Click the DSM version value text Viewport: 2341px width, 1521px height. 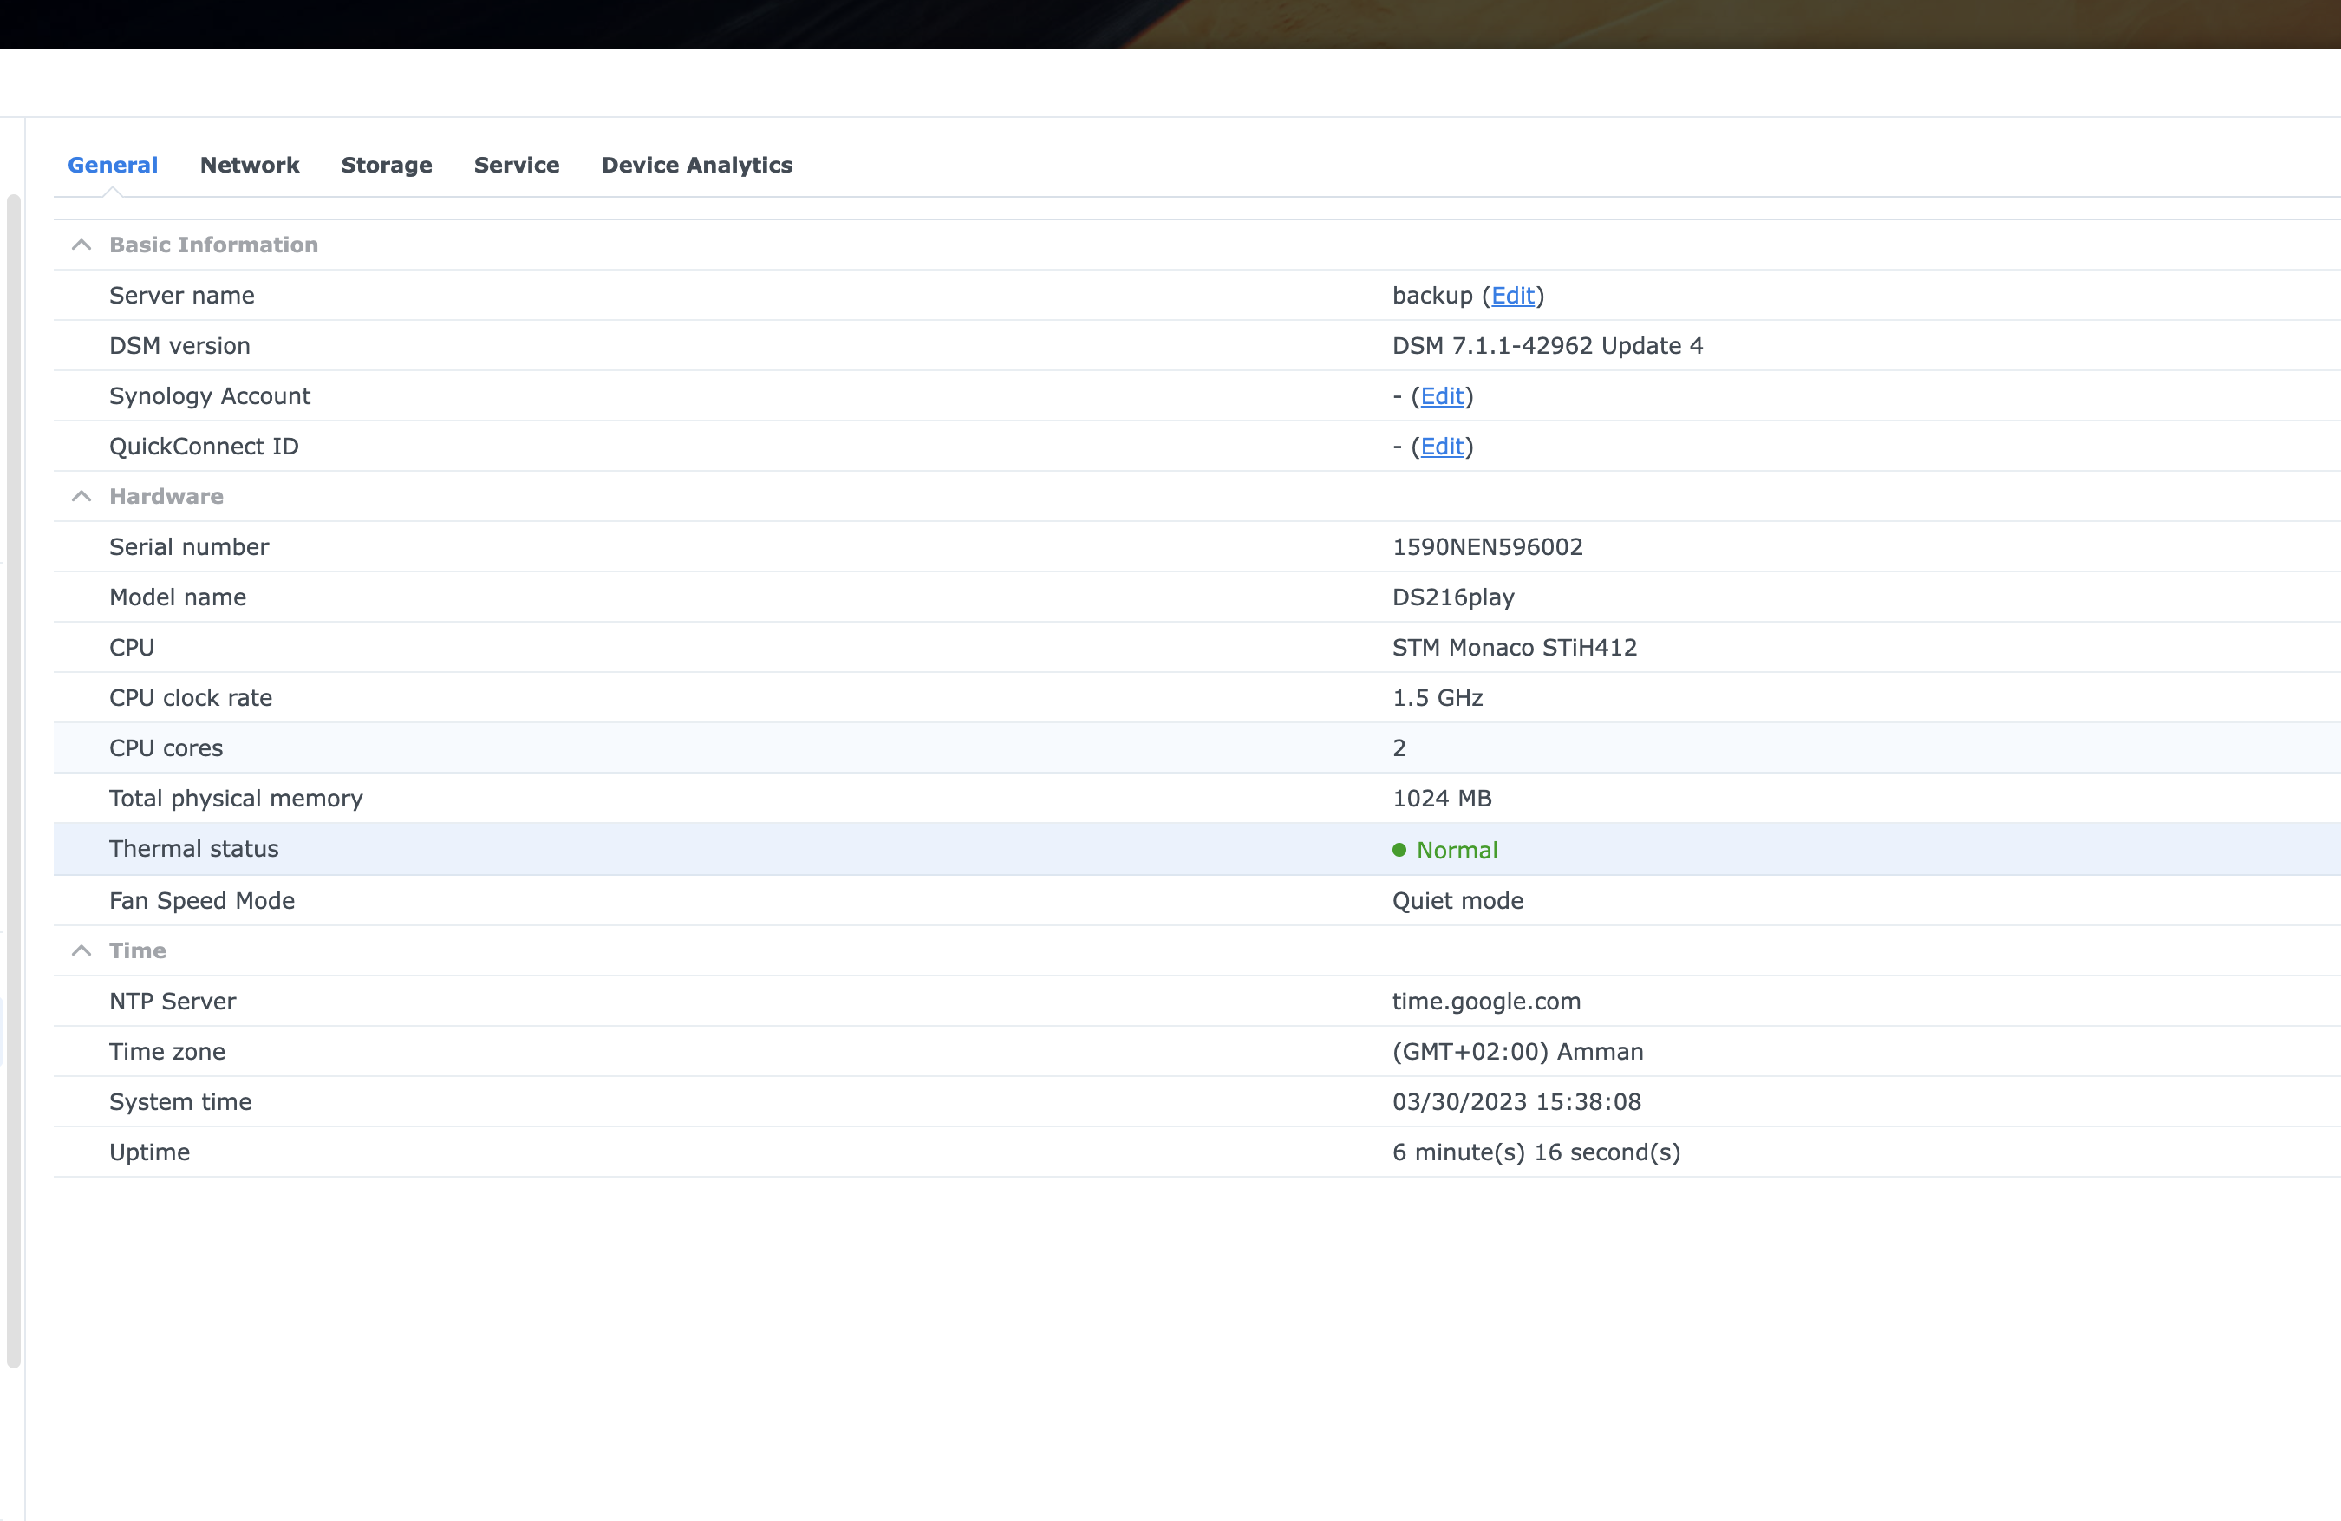click(x=1546, y=346)
